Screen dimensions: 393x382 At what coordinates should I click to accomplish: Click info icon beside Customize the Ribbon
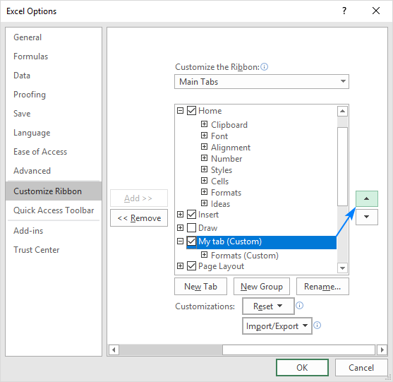pos(264,66)
